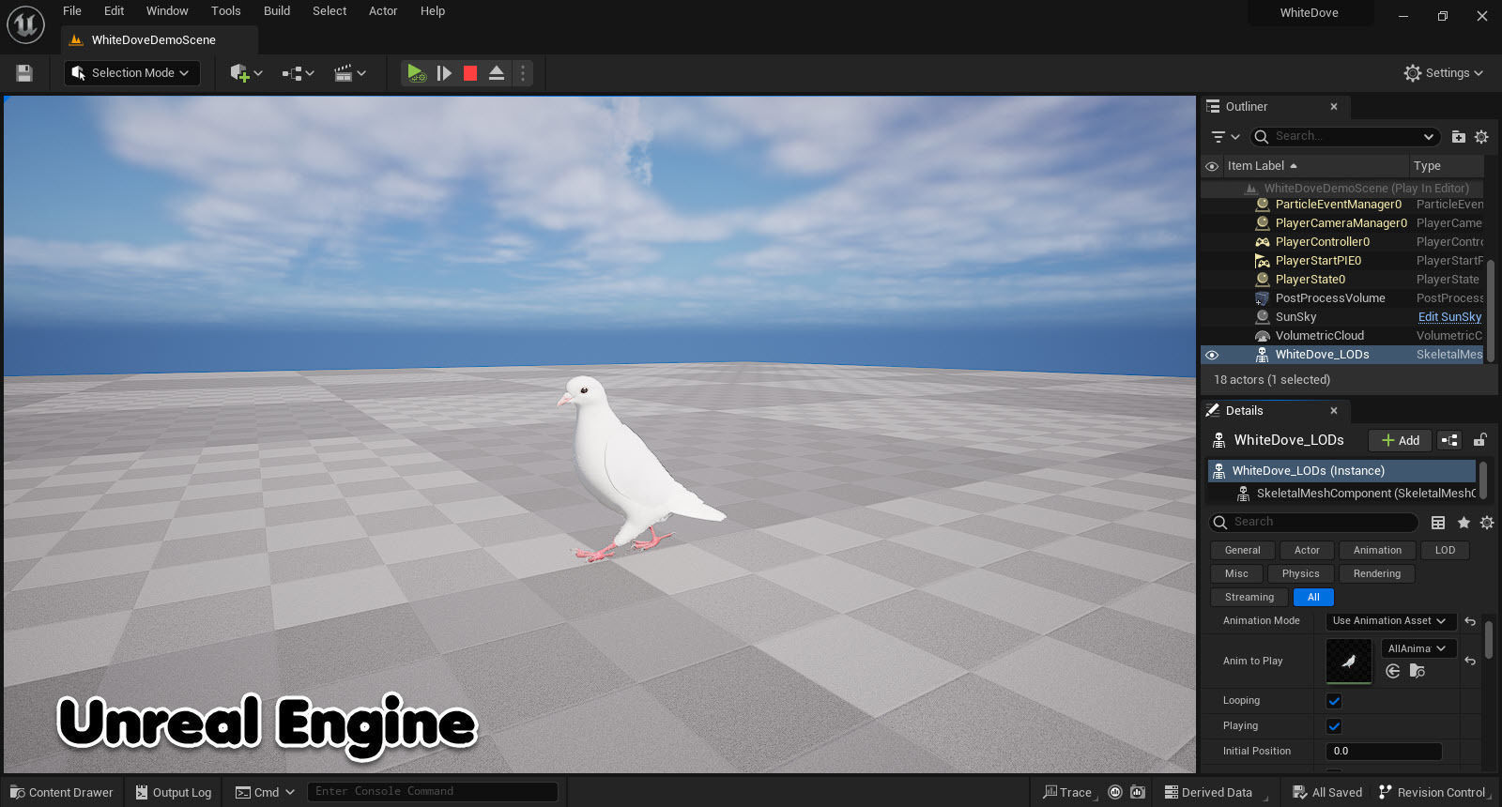Open the Cinematics clapperboard dropdown
This screenshot has height=807, width=1502.
(349, 73)
